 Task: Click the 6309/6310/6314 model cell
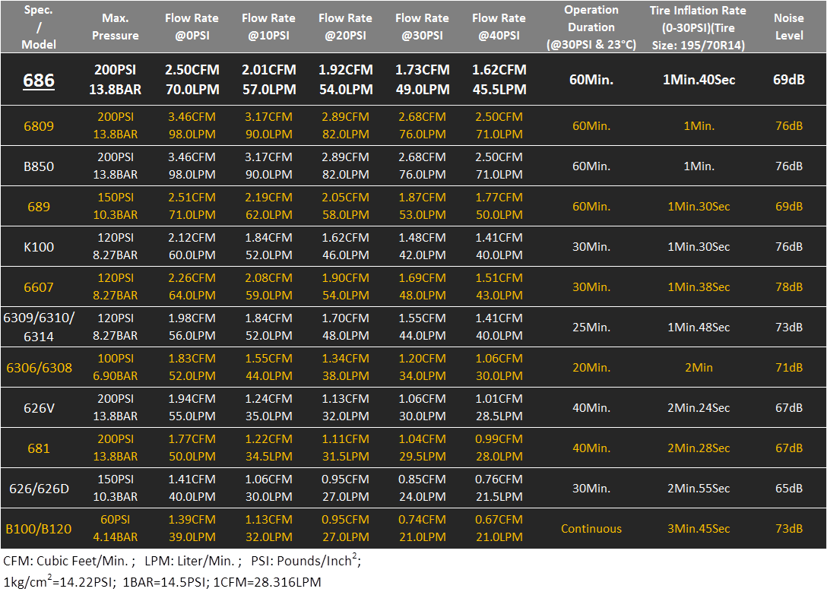pyautogui.click(x=39, y=328)
